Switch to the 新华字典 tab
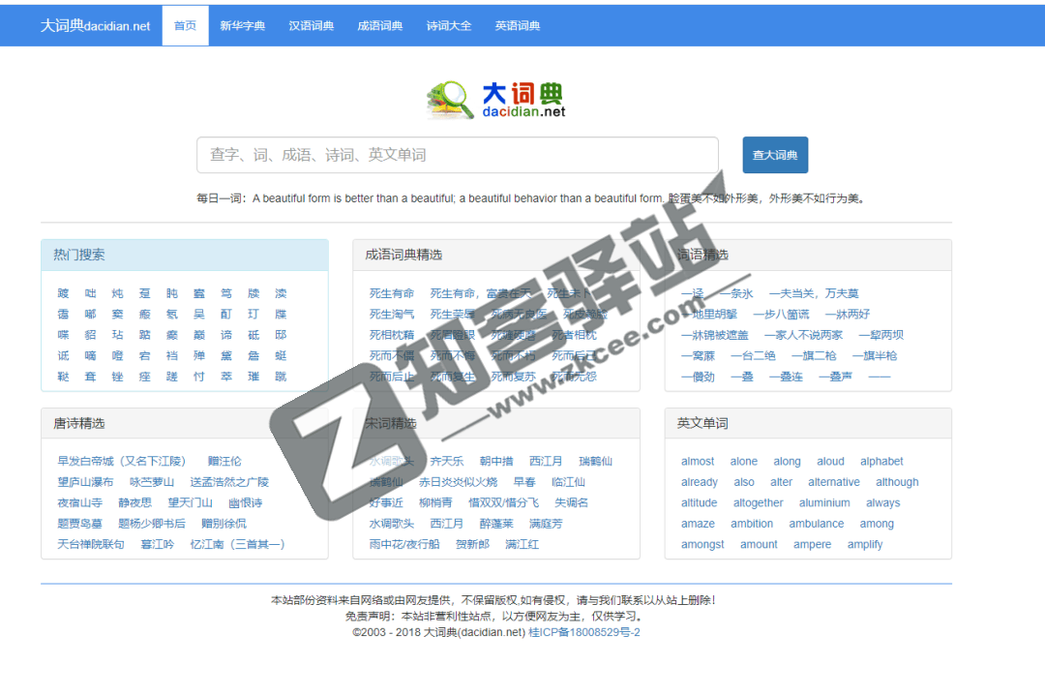1045x696 pixels. point(242,25)
